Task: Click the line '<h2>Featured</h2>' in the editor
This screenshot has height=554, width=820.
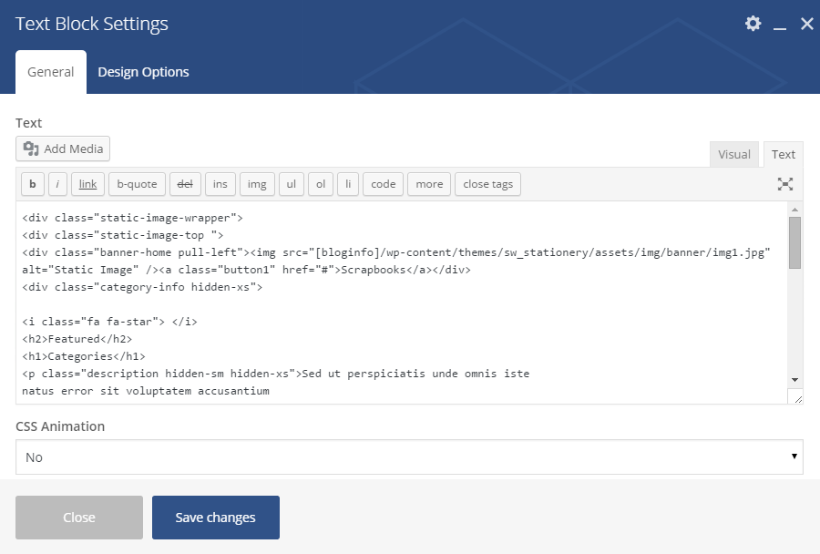Action: (77, 339)
